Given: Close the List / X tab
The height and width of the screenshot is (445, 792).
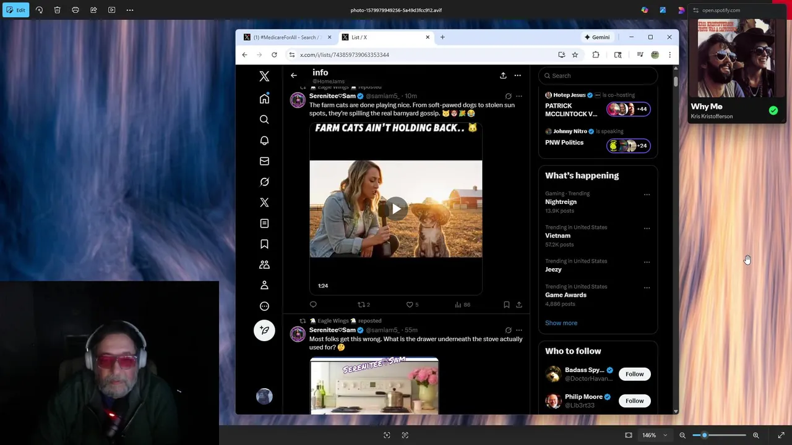Looking at the screenshot, I should [427, 37].
